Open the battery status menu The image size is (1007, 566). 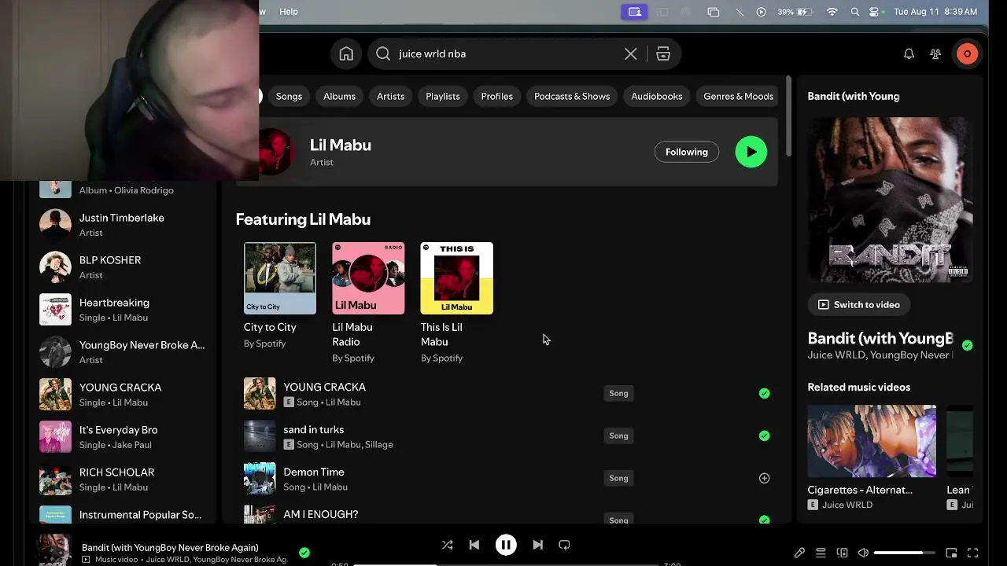(x=795, y=12)
